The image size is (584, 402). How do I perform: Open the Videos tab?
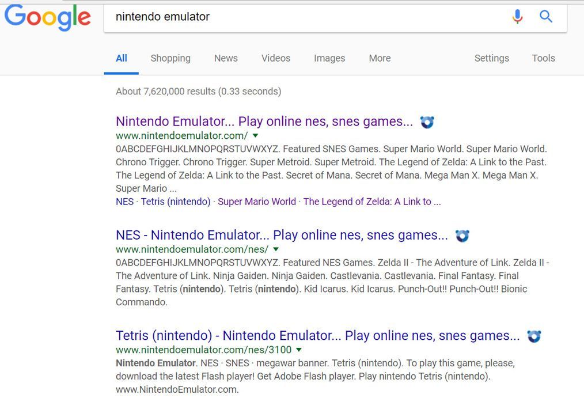[x=276, y=58]
